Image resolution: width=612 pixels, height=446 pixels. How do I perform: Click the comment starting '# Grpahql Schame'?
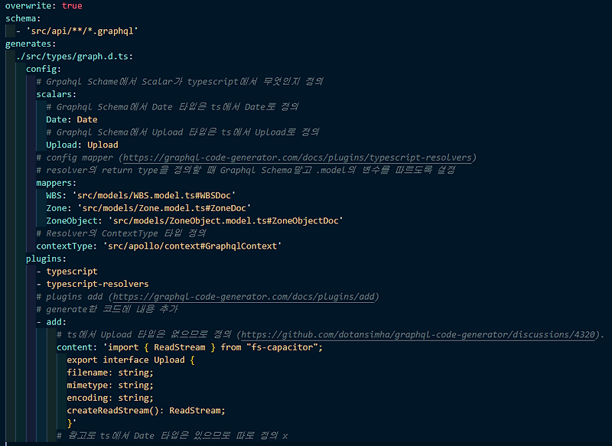tap(180, 82)
